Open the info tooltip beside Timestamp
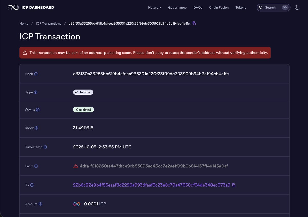 [x=45, y=147]
